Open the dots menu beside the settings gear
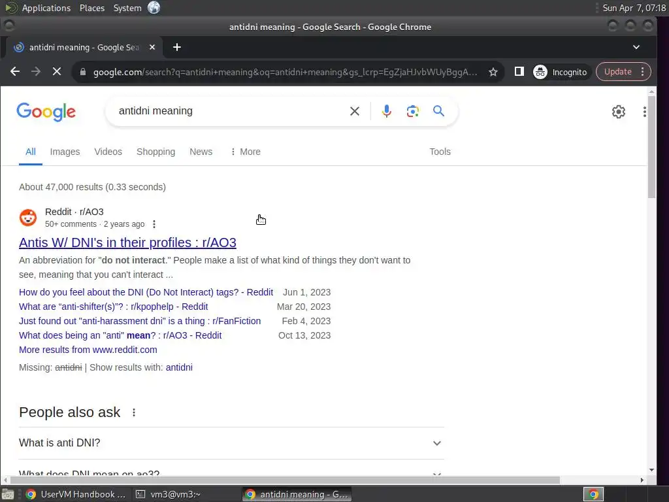Image resolution: width=669 pixels, height=502 pixels. pos(644,112)
